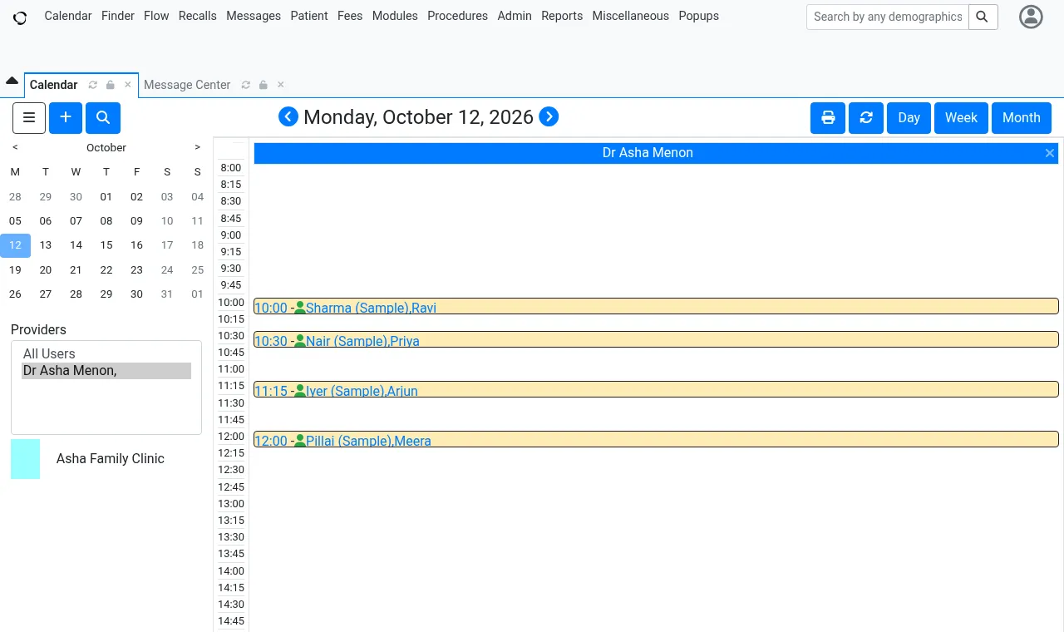This screenshot has width=1064, height=632.
Task: Select All Users in Providers list
Action: click(106, 354)
